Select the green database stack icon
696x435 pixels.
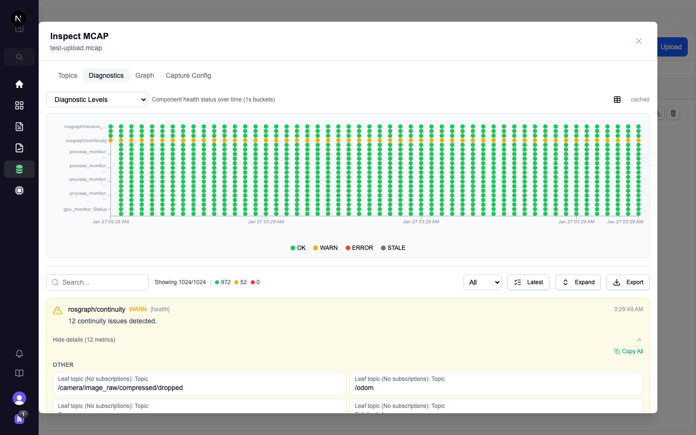(x=19, y=169)
